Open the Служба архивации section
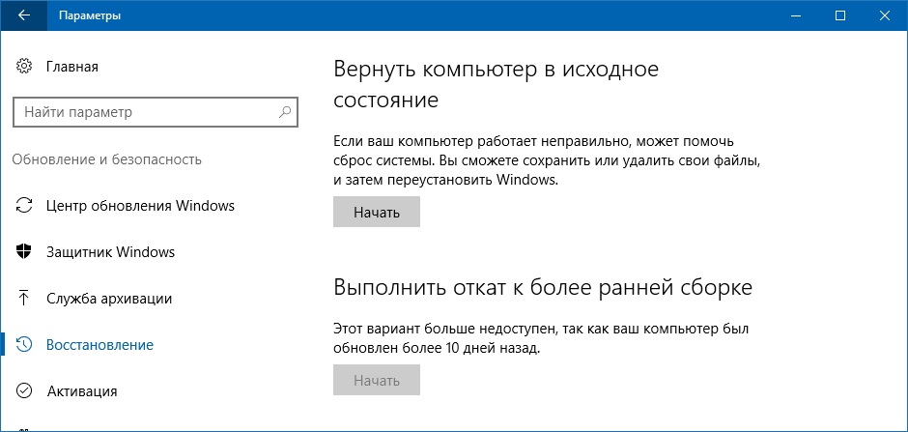Viewport: 908px width, 432px height. 109,299
